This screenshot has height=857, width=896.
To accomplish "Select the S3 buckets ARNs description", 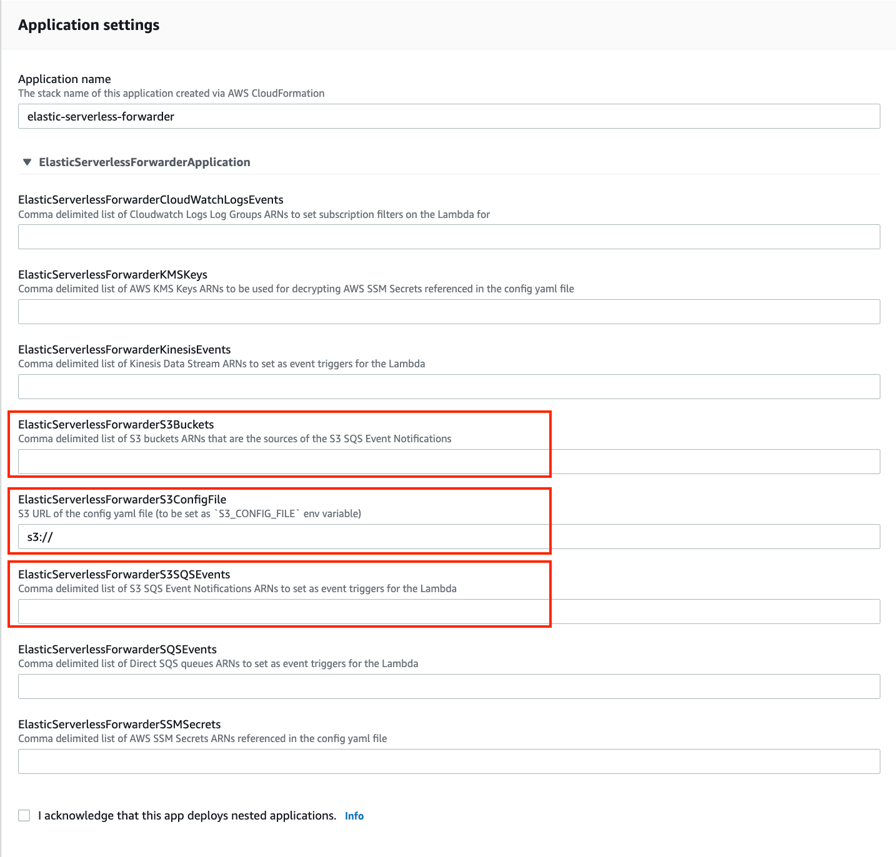I will [235, 438].
